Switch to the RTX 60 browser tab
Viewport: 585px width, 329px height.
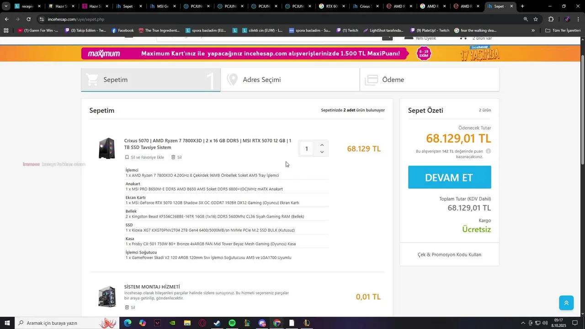click(x=332, y=6)
